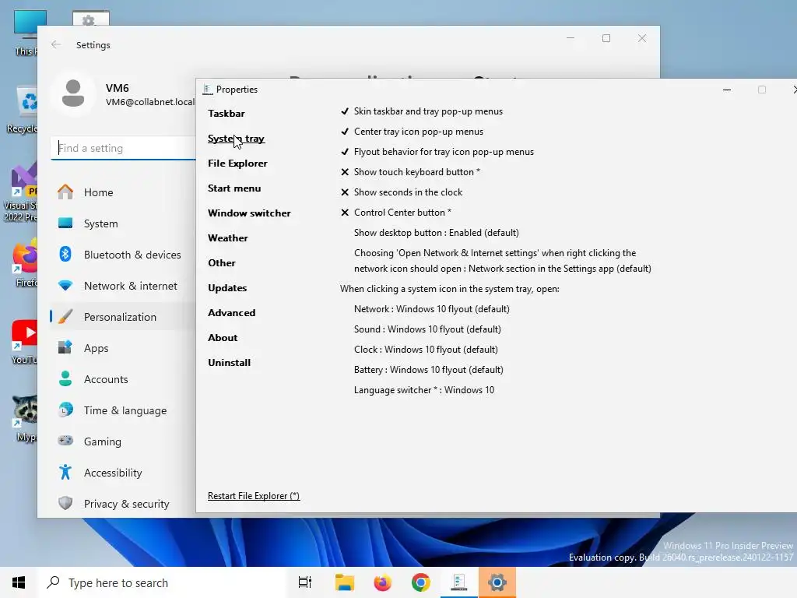Image resolution: width=797 pixels, height=598 pixels.
Task: Change the Show desktop button setting
Action: pos(436,233)
